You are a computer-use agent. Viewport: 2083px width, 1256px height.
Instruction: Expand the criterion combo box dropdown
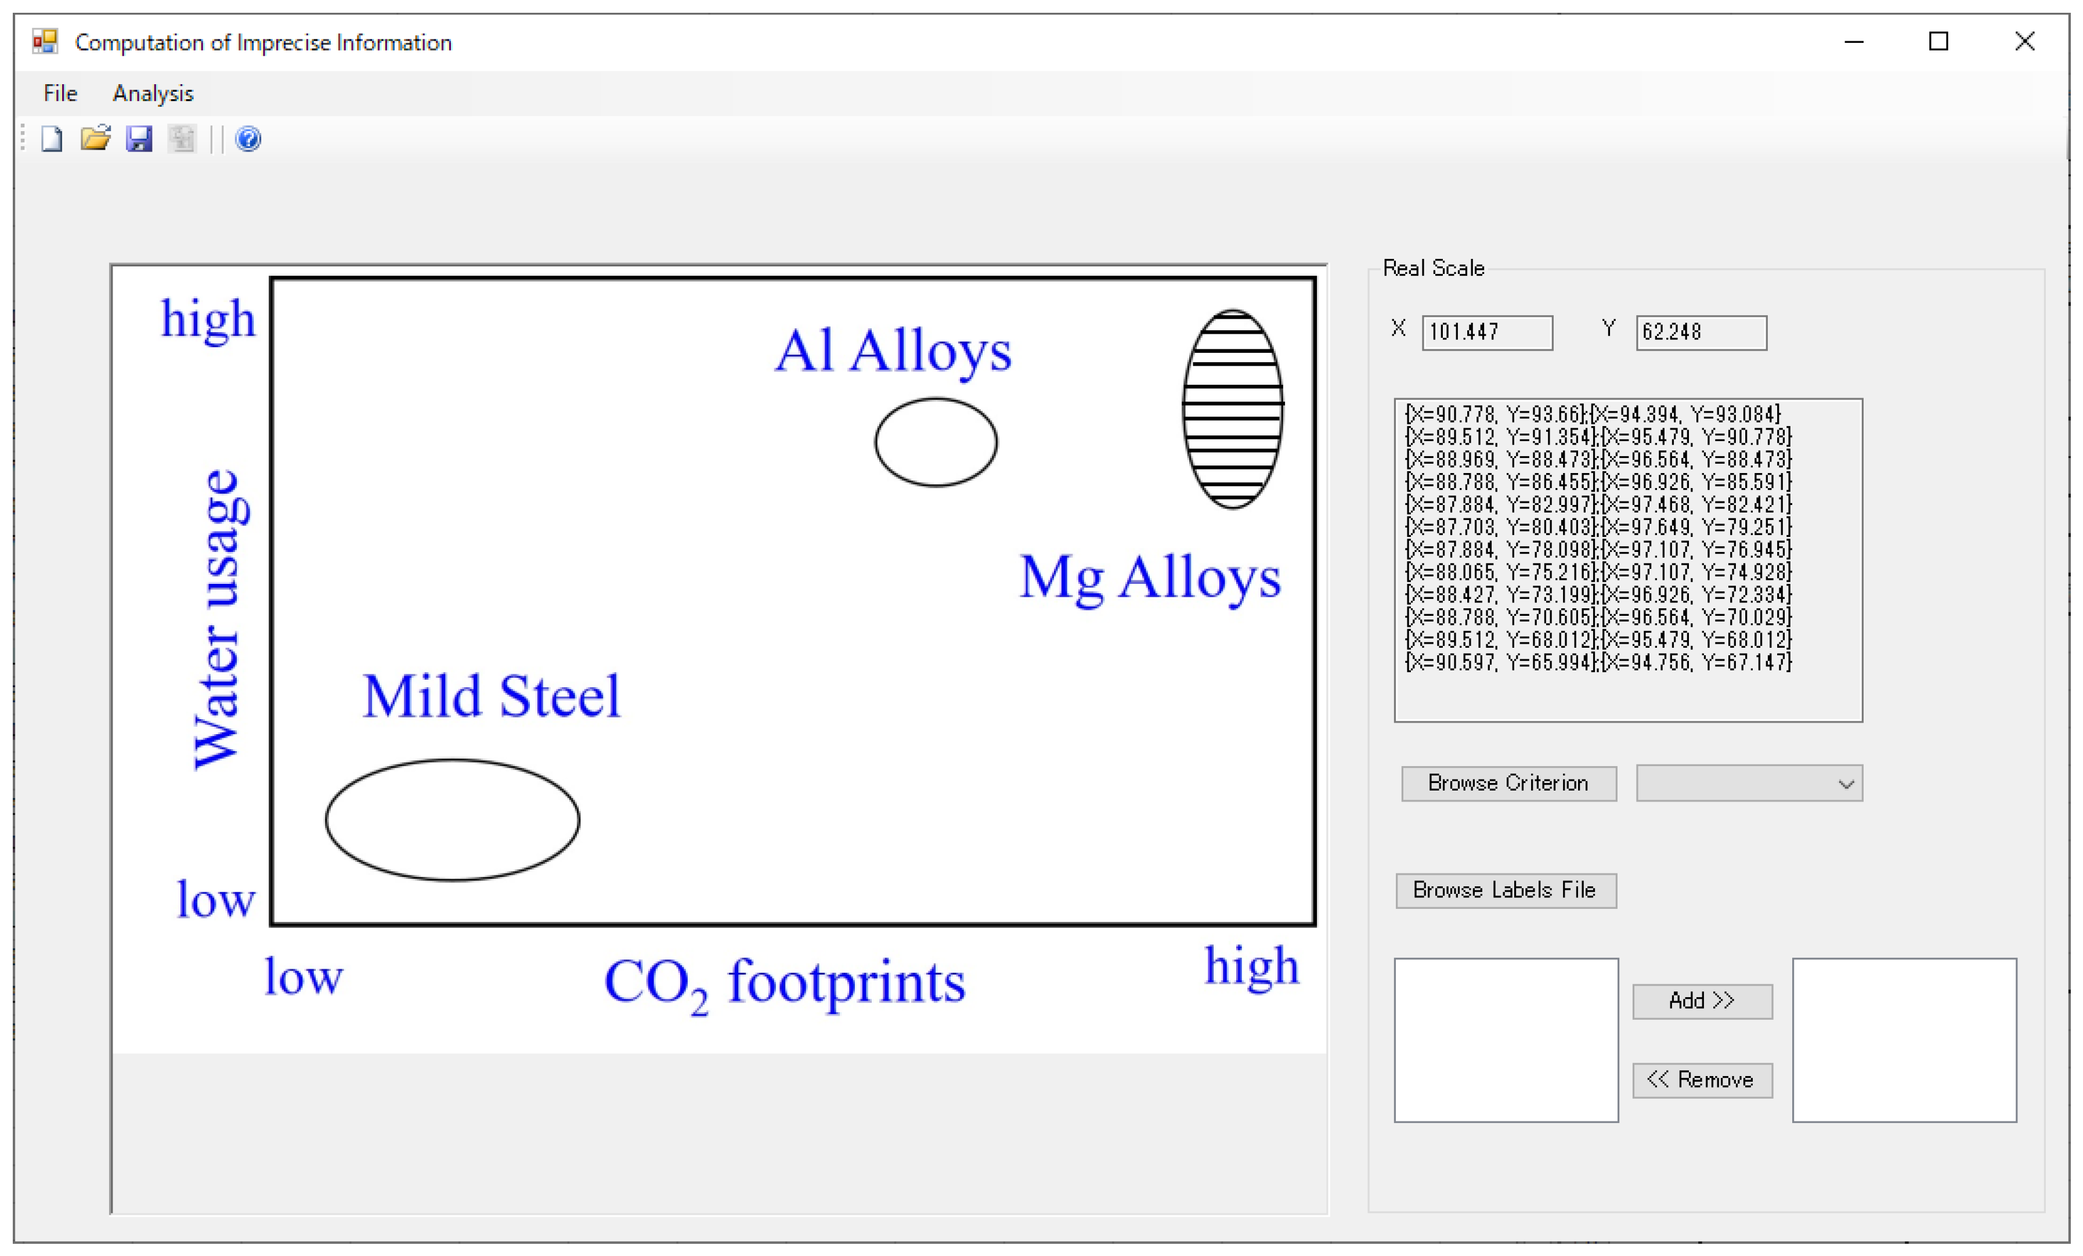[x=1846, y=784]
